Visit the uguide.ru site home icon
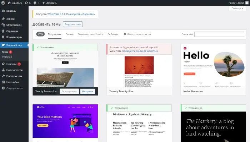The width and height of the screenshot is (250, 142). coord(9,3)
